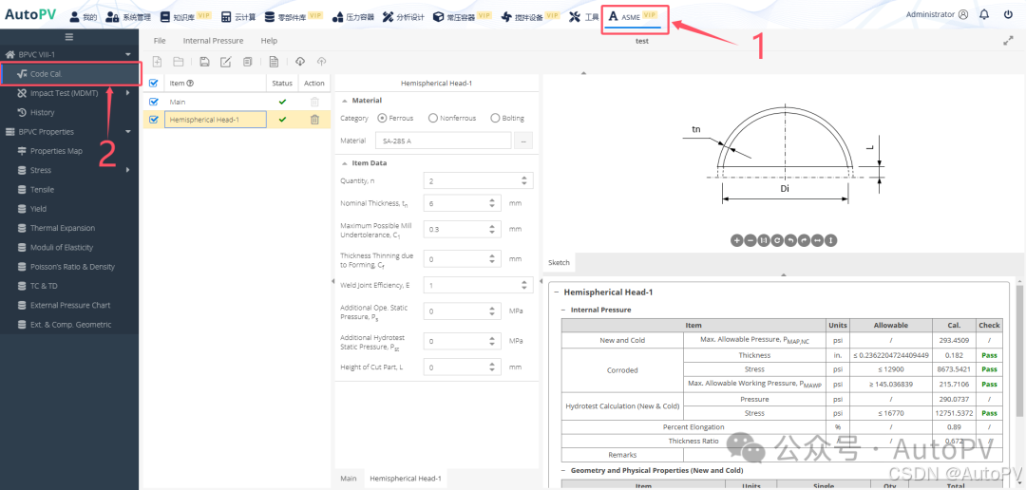Click the cloud upload toolbar icon

(321, 62)
